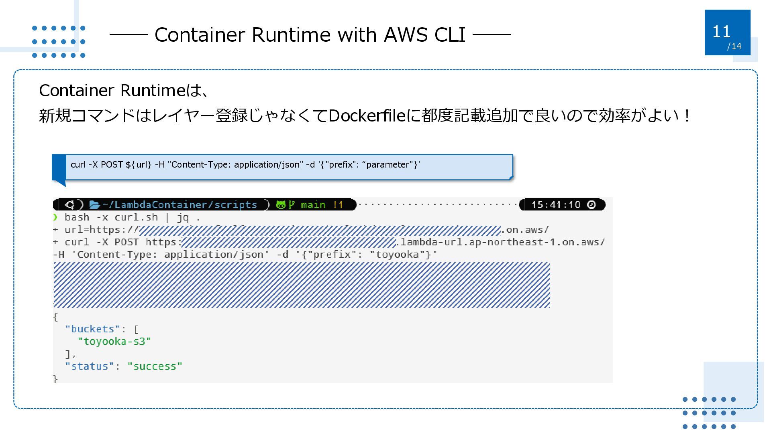
Task: Click the slide title Container Runtime with AWS CLI
Action: pyautogui.click(x=310, y=34)
